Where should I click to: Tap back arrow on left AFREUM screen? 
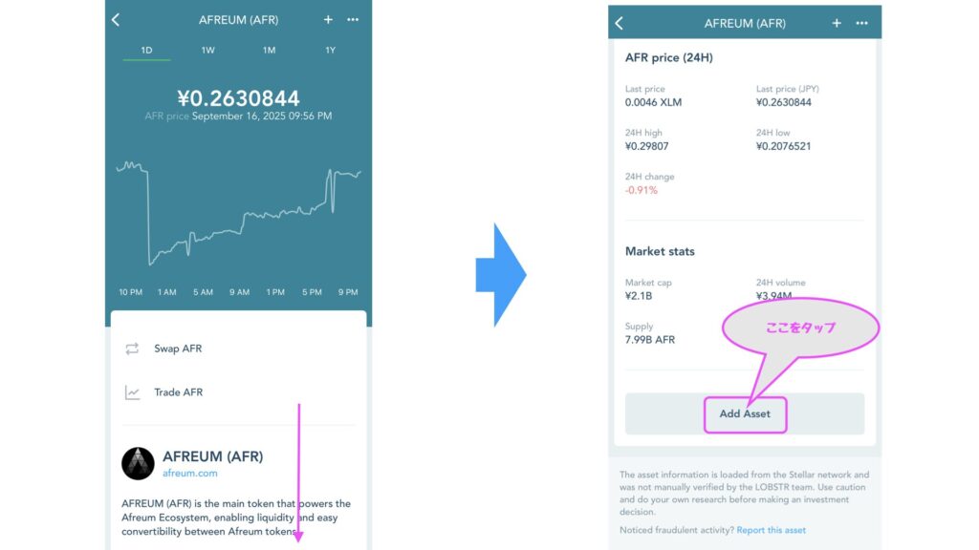point(116,20)
